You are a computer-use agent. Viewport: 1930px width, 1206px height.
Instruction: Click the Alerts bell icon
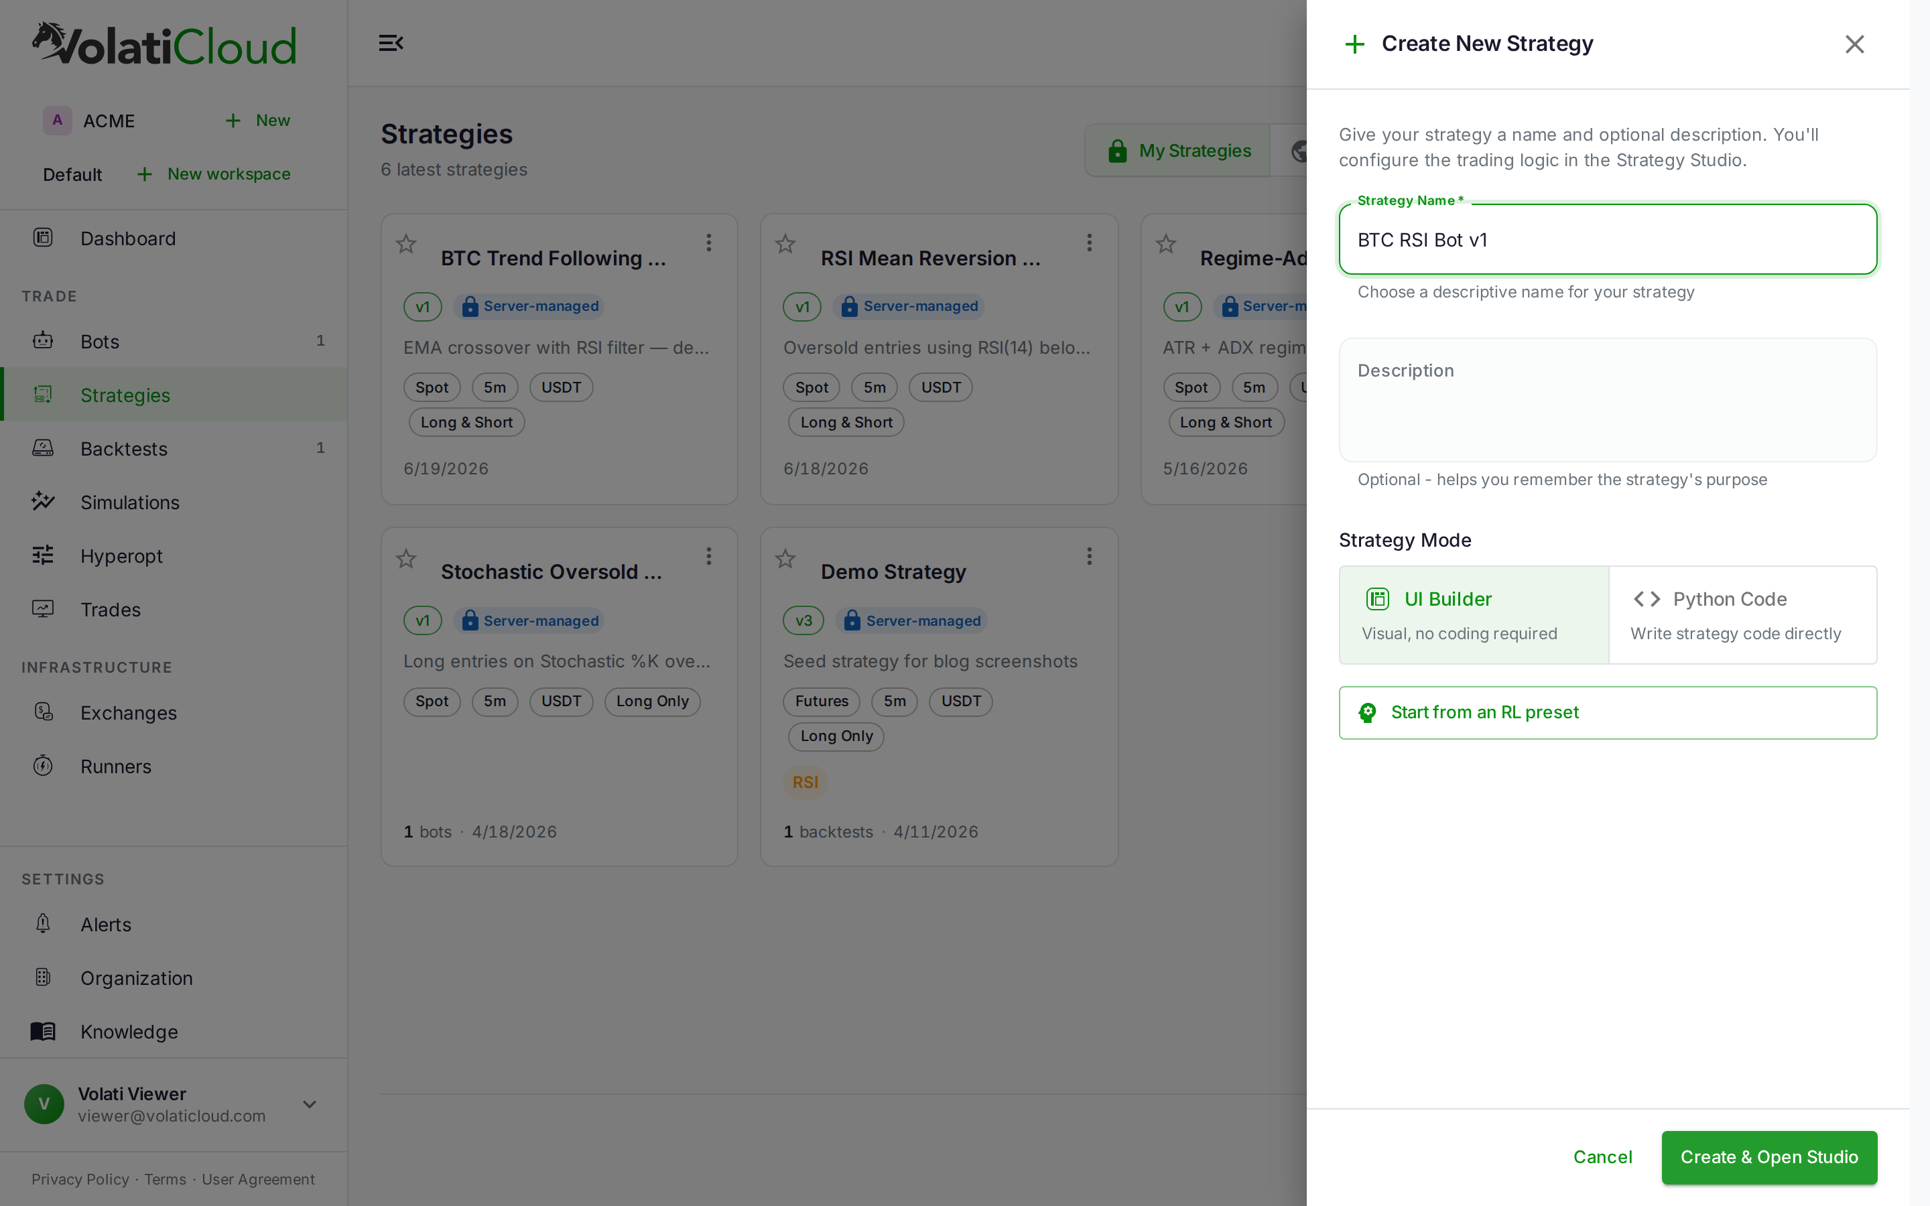point(43,924)
